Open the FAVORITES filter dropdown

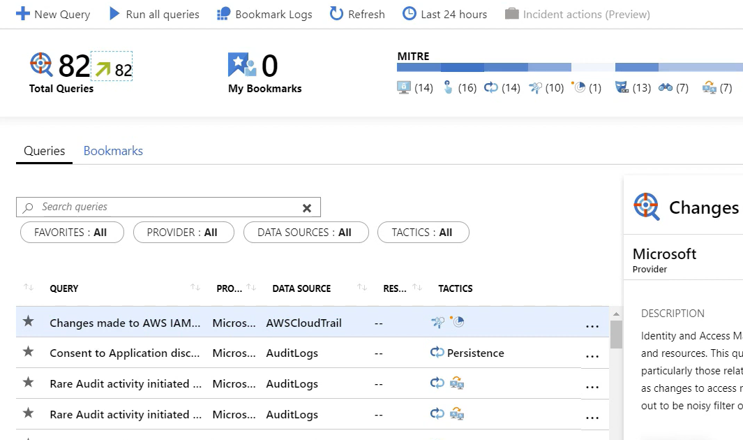70,233
